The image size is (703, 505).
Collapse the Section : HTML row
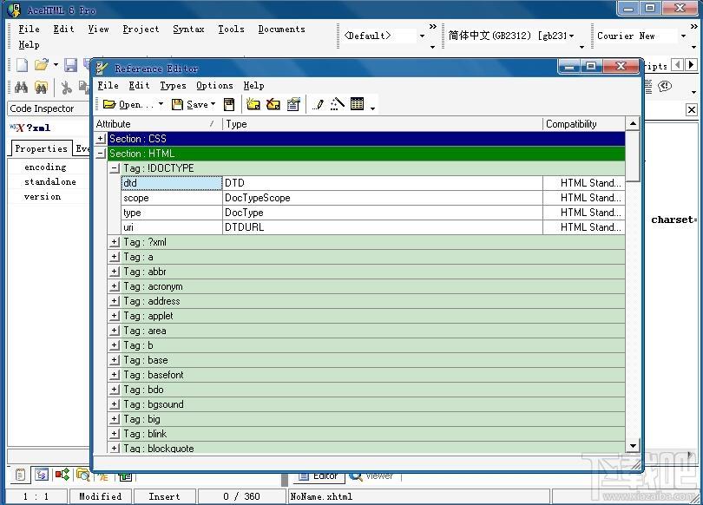click(x=101, y=154)
